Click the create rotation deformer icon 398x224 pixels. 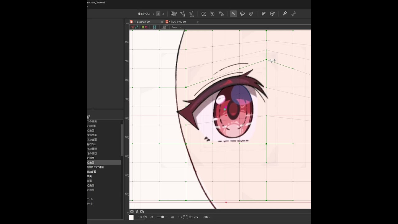click(x=212, y=14)
